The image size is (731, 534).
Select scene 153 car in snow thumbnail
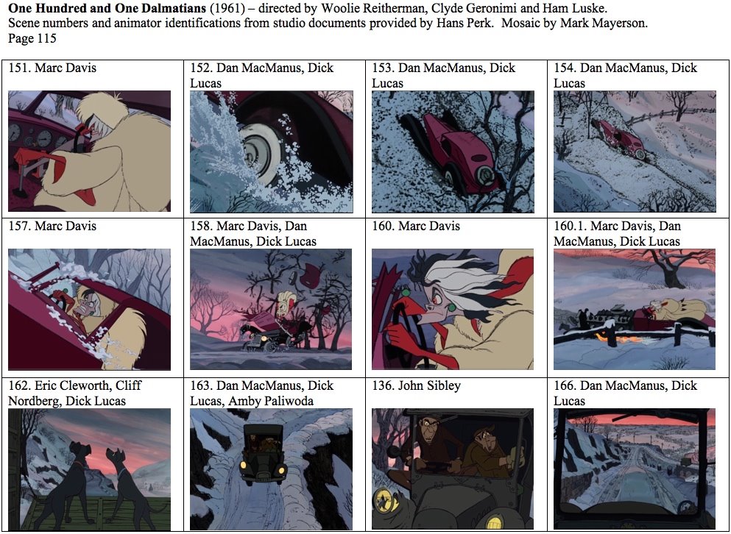pyautogui.click(x=453, y=152)
